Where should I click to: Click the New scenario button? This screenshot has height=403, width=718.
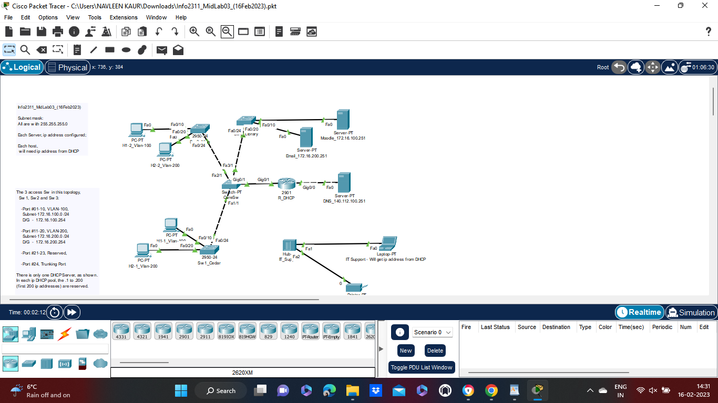(405, 350)
